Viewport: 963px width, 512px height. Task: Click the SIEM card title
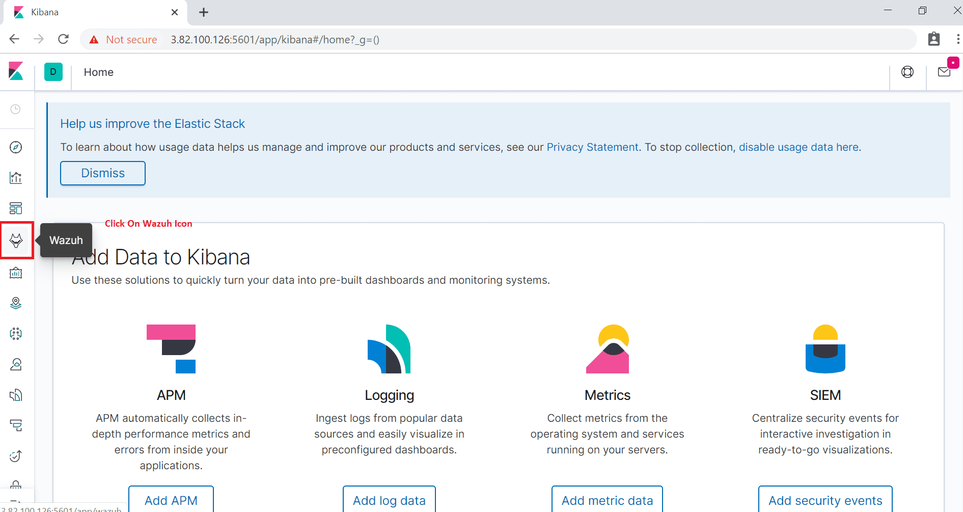pos(826,395)
